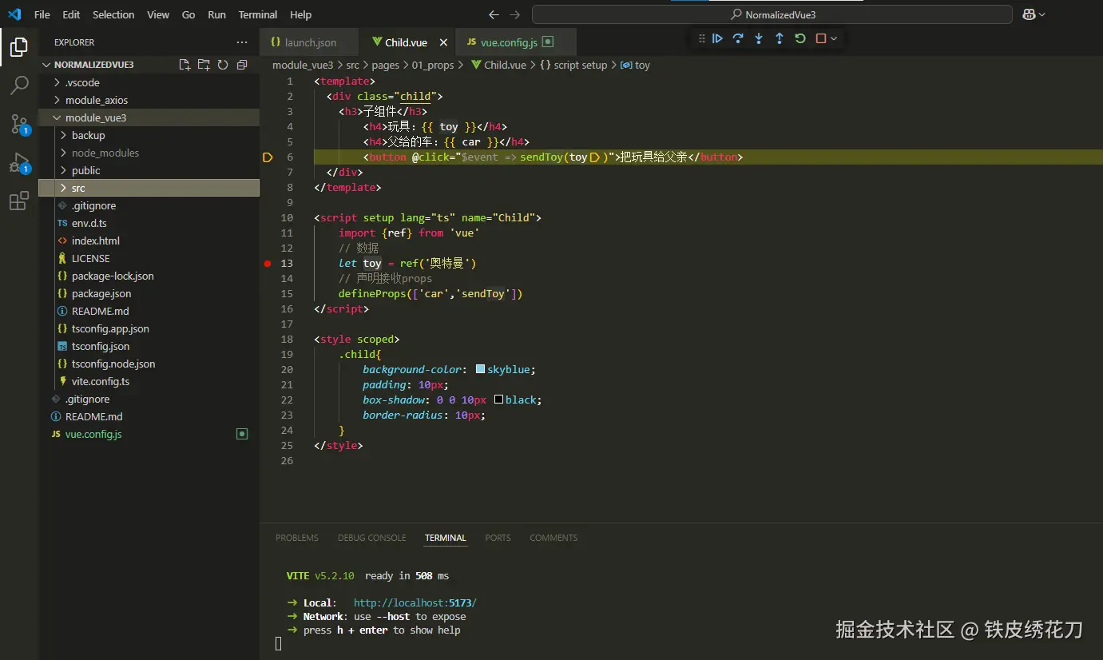Toggle the current breakpoint marker on line 6
Image resolution: width=1103 pixels, height=660 pixels.
[x=268, y=157]
